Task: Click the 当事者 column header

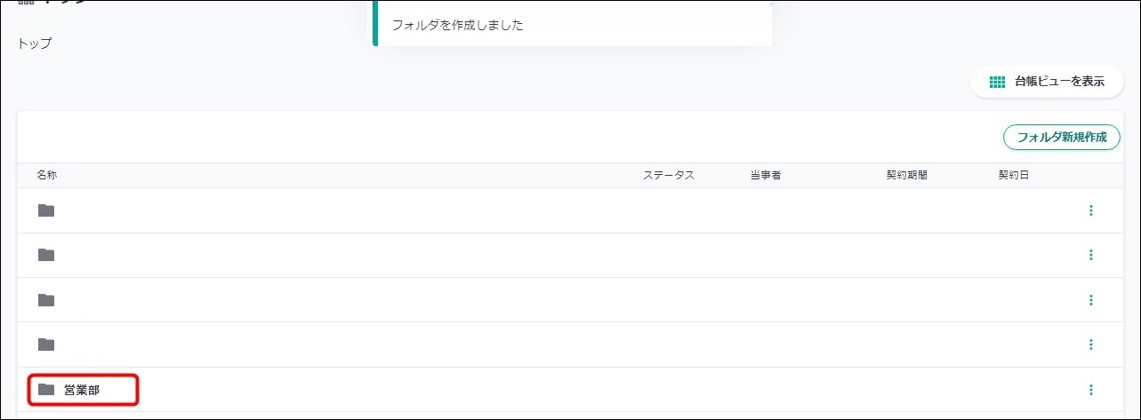Action: click(765, 176)
